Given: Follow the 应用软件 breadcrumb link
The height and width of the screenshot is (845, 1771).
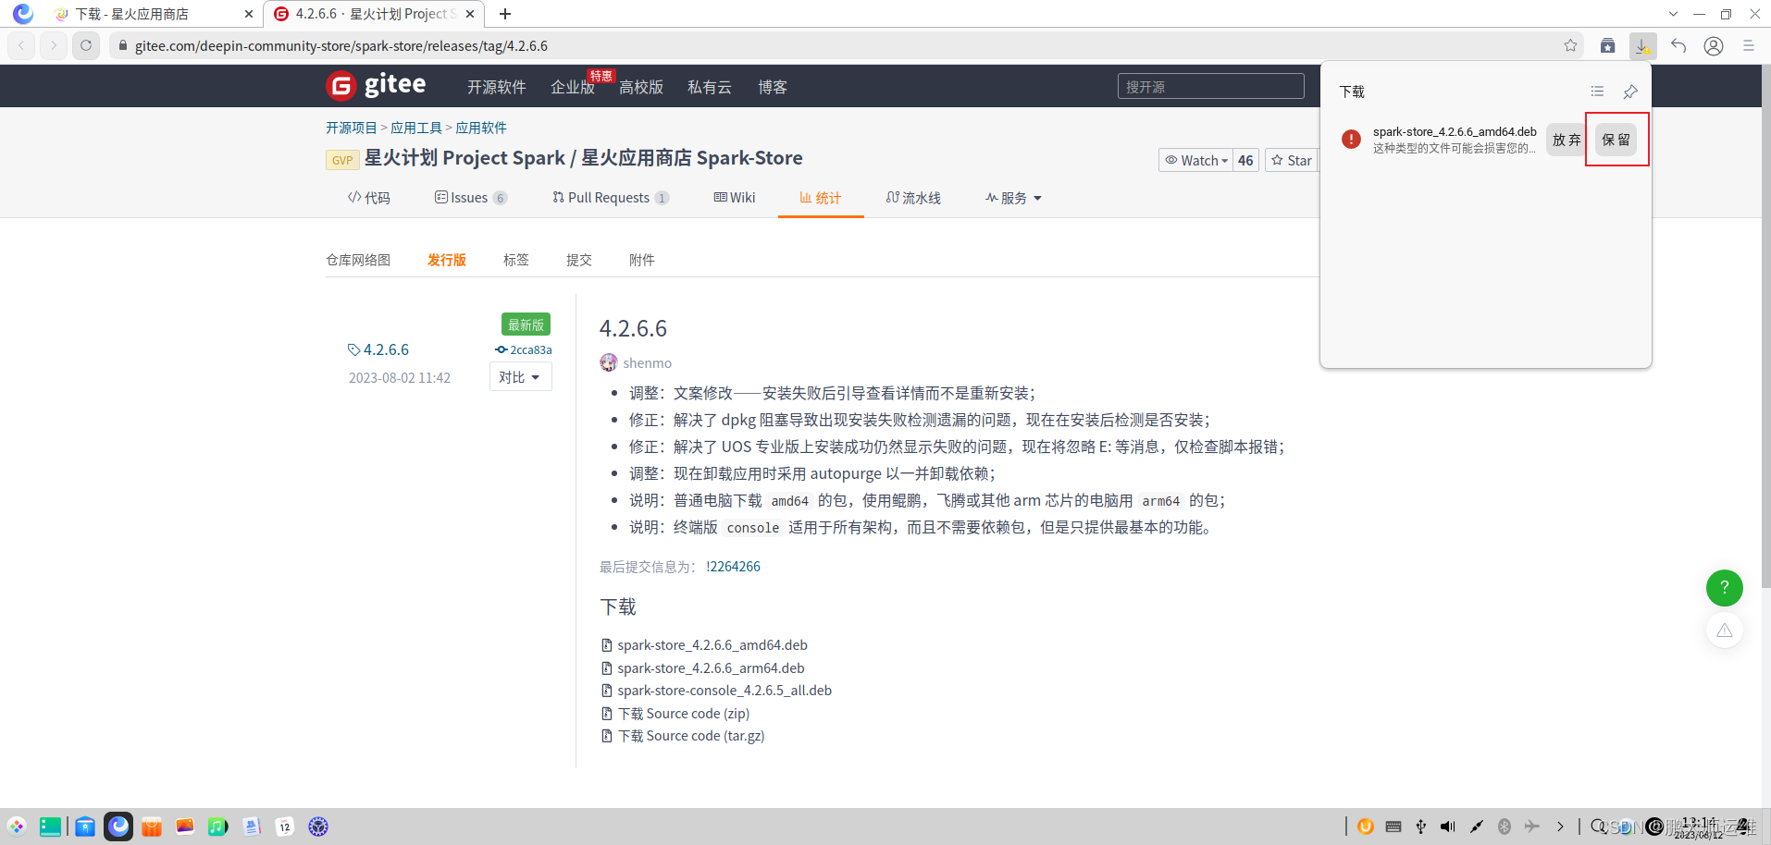Looking at the screenshot, I should [481, 128].
